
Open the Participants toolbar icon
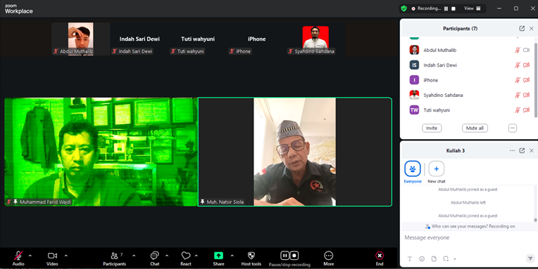115,256
